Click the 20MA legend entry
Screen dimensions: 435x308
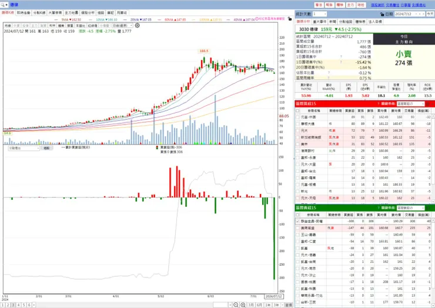pos(141,20)
